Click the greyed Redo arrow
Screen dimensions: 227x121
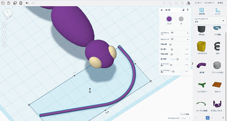click(33, 3)
